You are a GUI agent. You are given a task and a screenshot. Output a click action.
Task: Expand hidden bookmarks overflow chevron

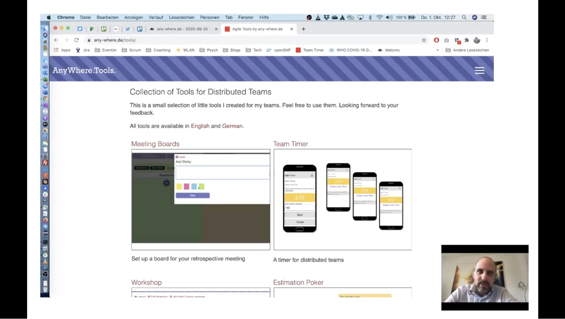(x=438, y=50)
